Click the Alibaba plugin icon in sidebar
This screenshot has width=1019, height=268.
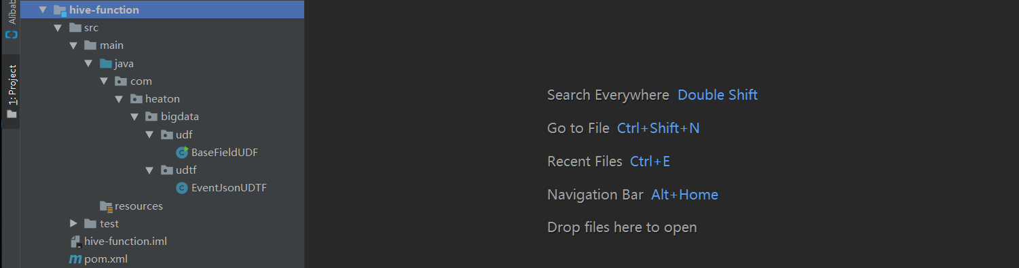(x=11, y=35)
